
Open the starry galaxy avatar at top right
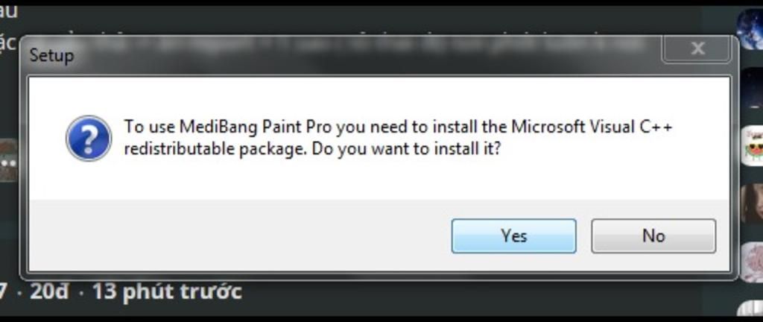[x=750, y=28]
